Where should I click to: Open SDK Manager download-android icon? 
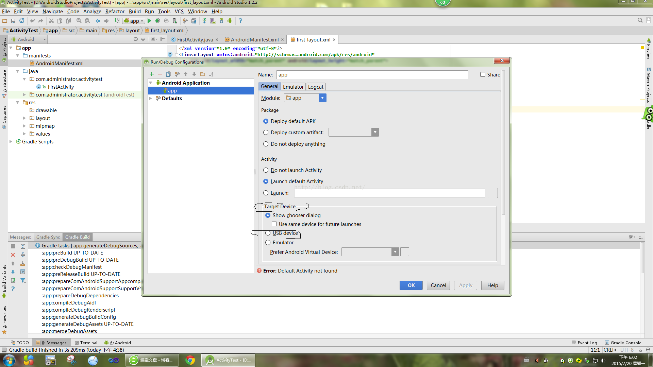[221, 21]
